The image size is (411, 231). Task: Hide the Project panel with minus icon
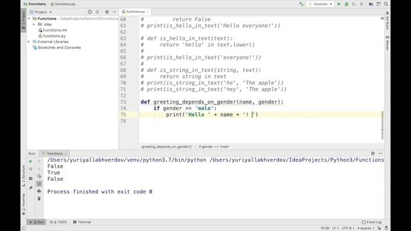(x=114, y=12)
